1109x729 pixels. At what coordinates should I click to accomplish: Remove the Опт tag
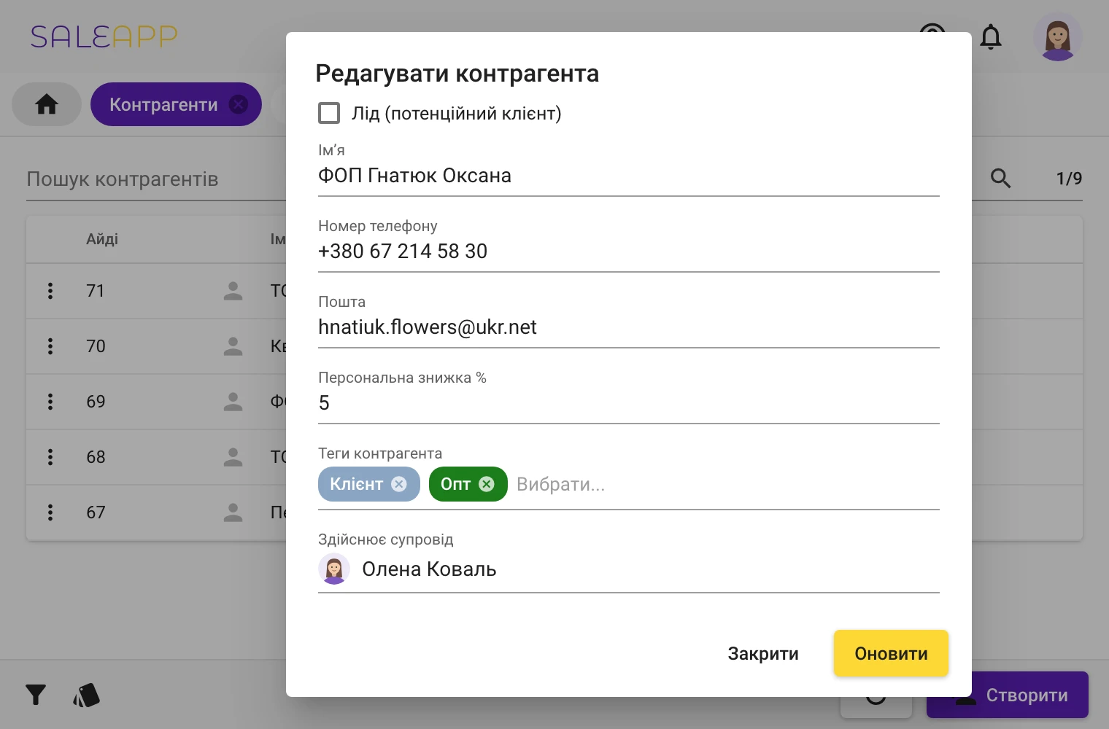pos(487,484)
